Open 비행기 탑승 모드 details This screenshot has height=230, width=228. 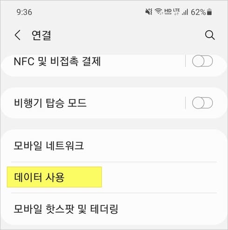(93, 103)
